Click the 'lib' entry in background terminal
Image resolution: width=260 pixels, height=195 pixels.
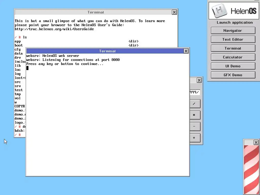[x=18, y=66]
